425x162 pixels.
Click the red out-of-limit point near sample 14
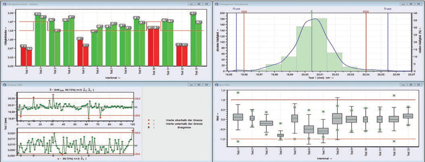point(34,98)
